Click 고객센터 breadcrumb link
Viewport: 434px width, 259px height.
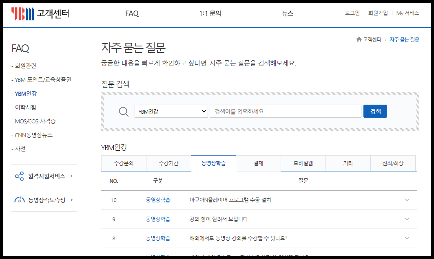372,40
